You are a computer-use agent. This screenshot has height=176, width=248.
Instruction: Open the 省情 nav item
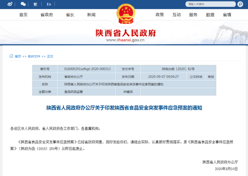[x=227, y=15]
